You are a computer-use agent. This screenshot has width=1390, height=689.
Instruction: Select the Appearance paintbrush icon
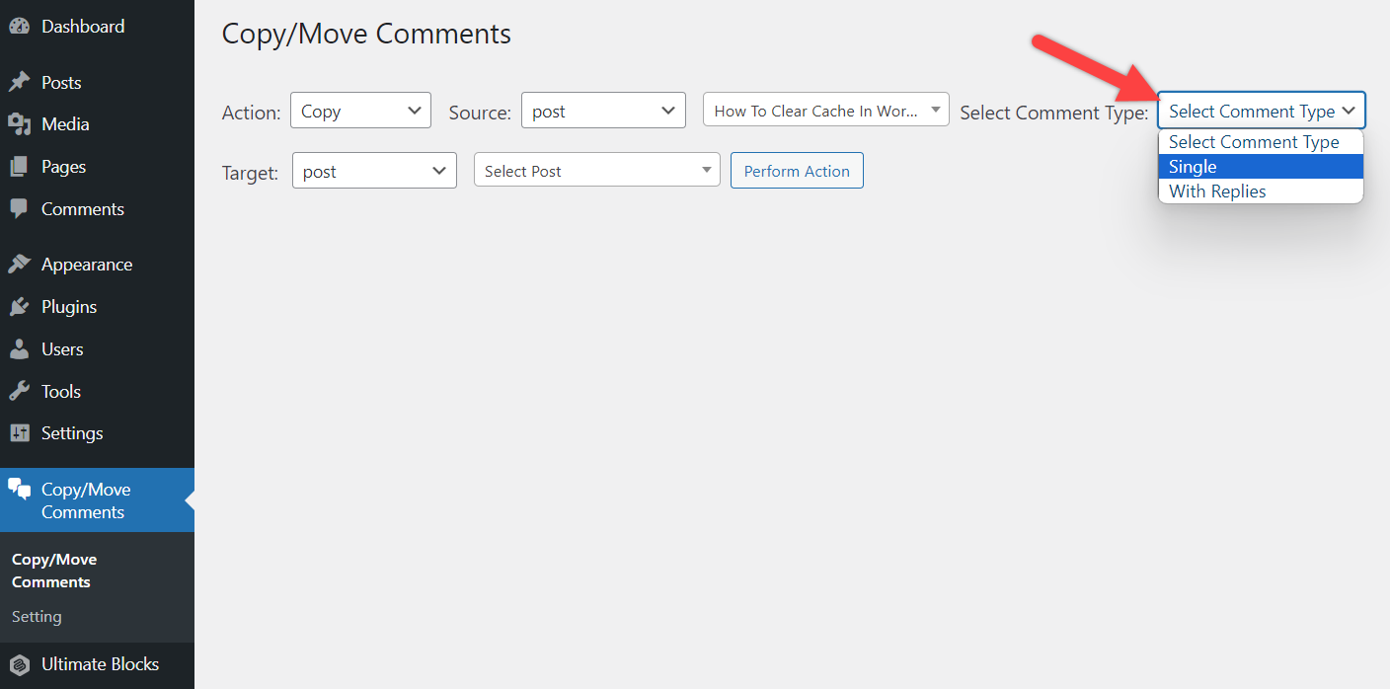(x=20, y=264)
